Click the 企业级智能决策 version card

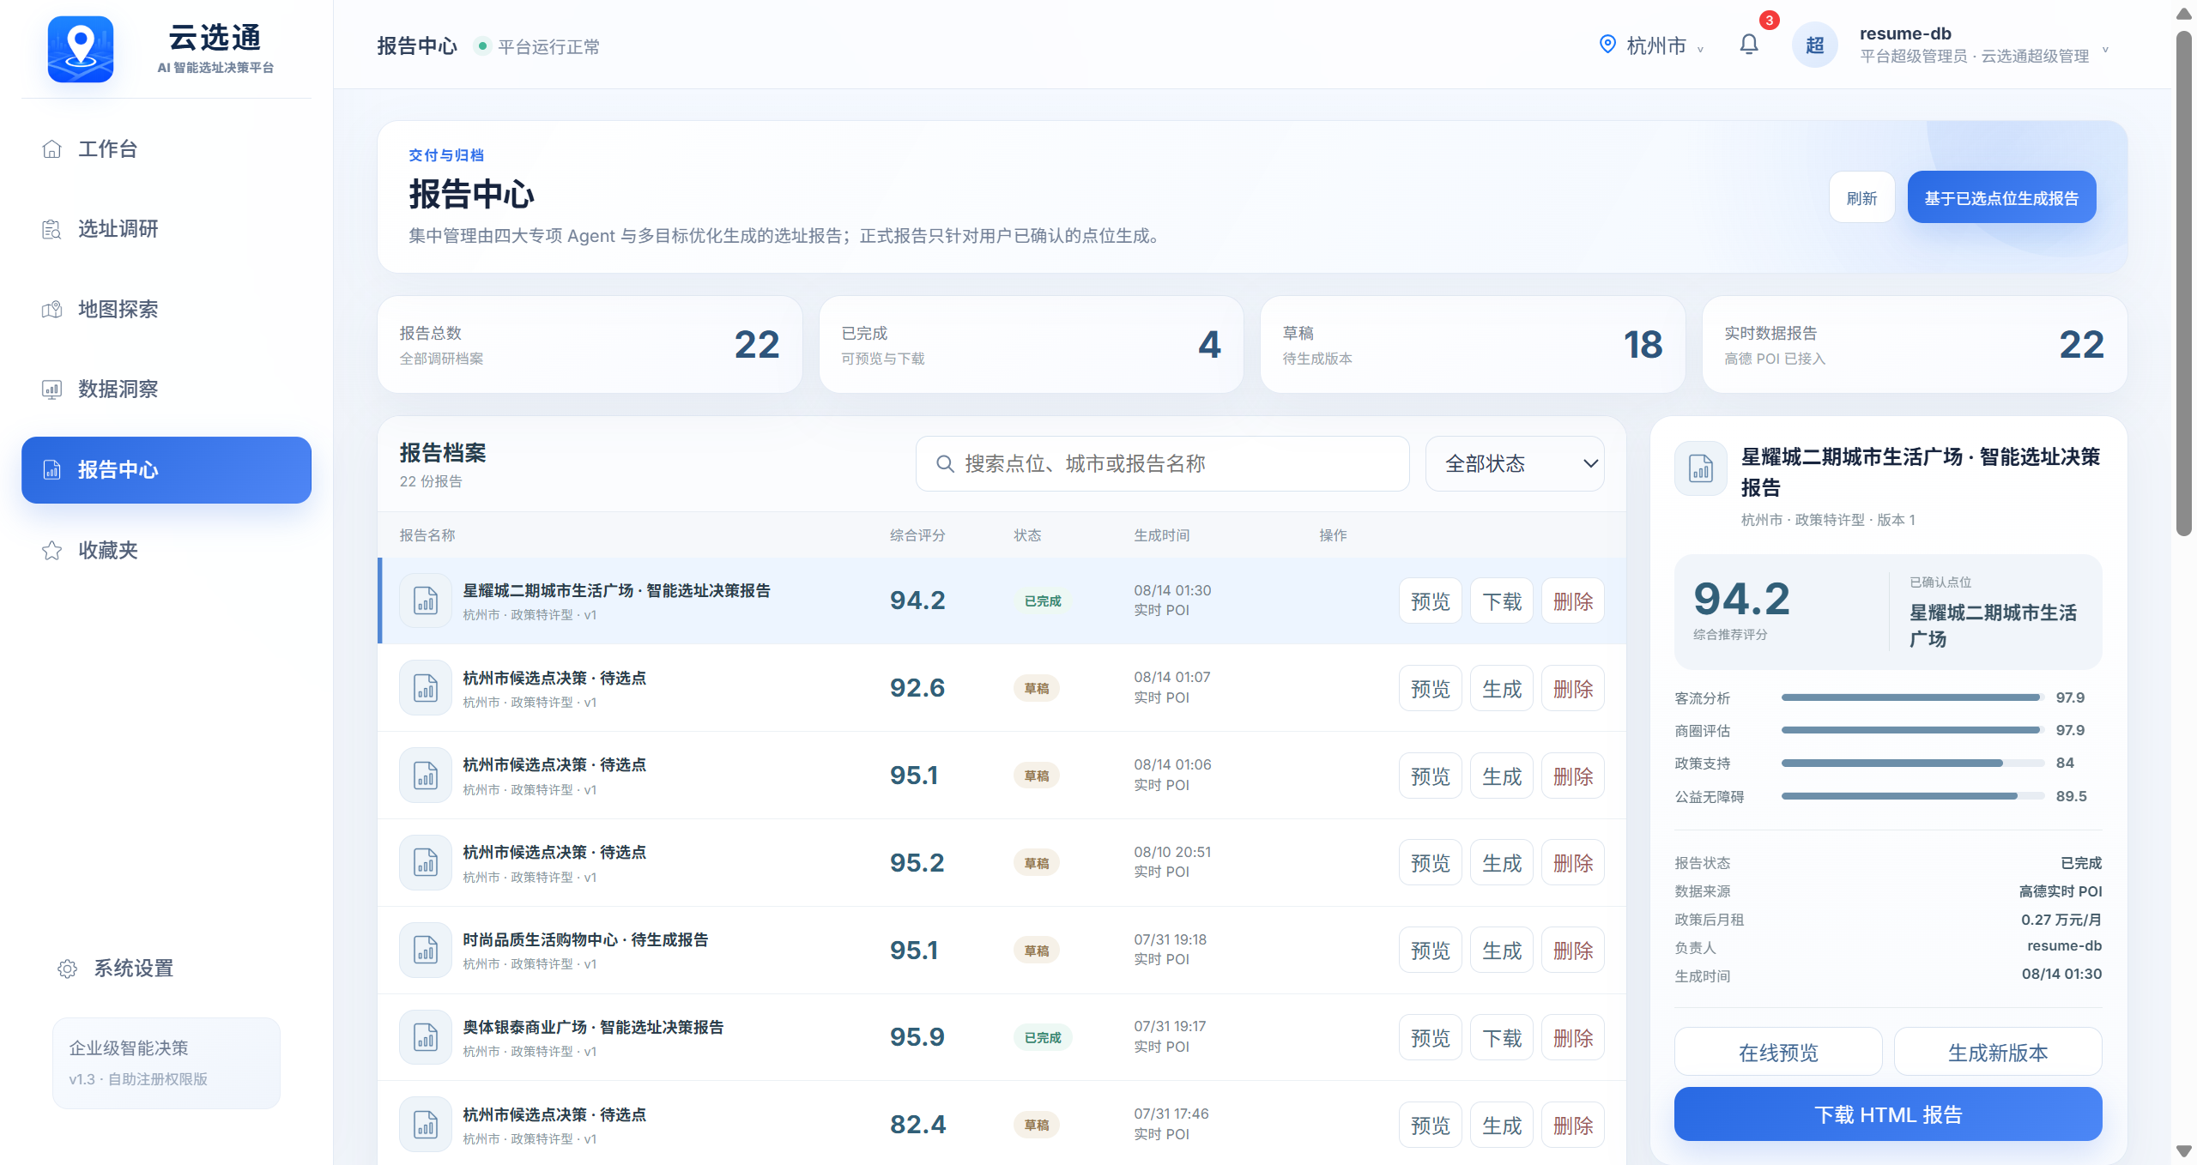(166, 1063)
